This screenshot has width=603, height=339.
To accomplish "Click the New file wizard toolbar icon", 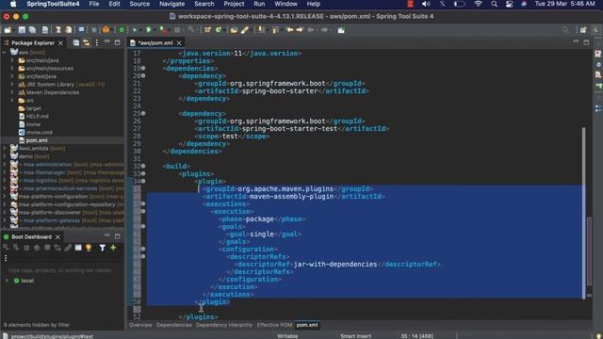I will (x=8, y=30).
